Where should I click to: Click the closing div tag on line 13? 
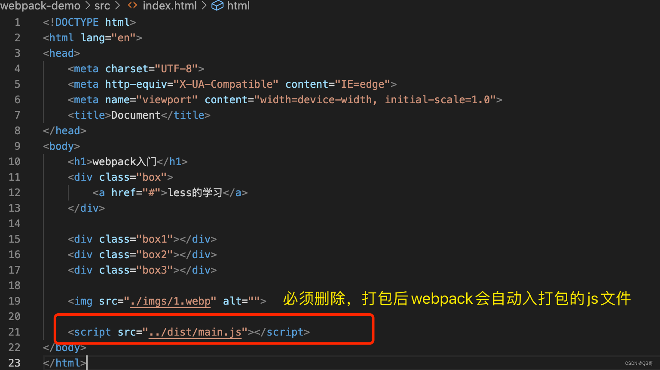pyautogui.click(x=86, y=208)
